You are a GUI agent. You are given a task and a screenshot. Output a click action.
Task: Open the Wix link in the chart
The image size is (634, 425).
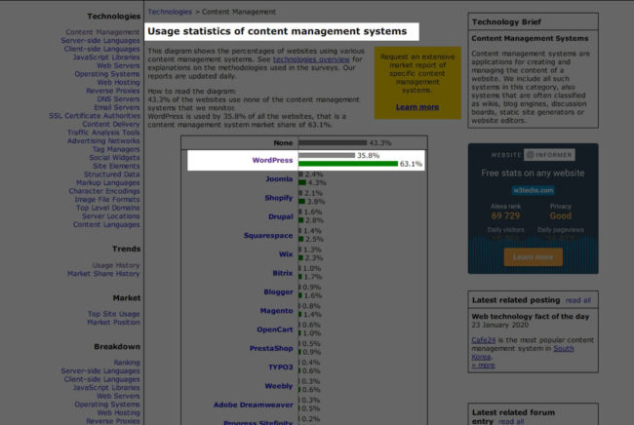286,254
